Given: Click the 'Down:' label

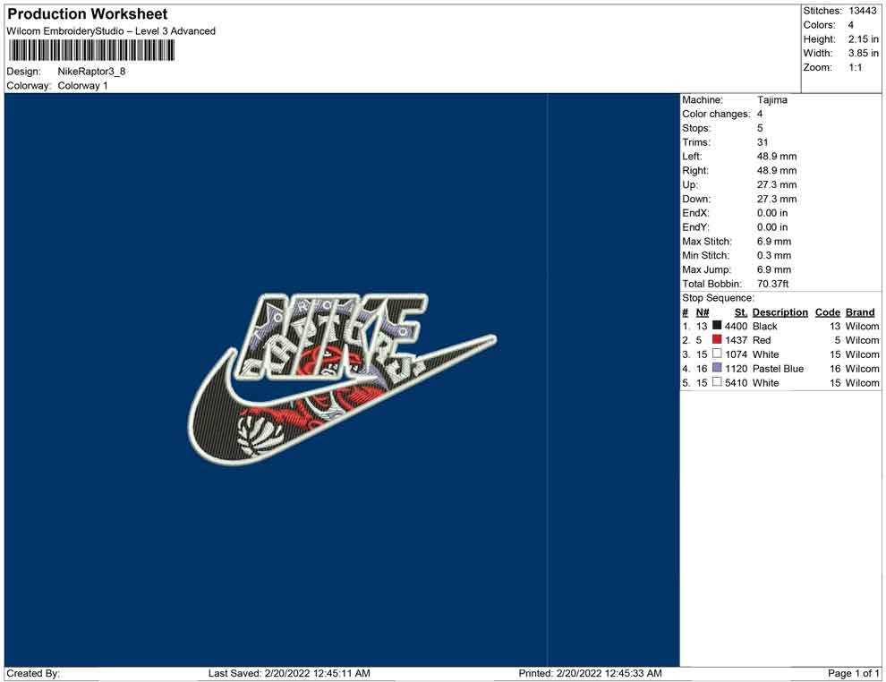Looking at the screenshot, I should [696, 199].
